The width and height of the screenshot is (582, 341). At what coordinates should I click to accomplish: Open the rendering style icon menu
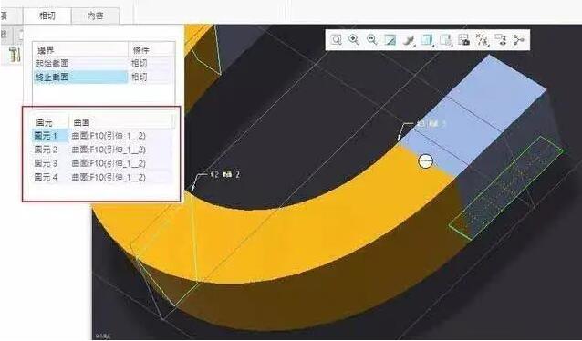[409, 40]
